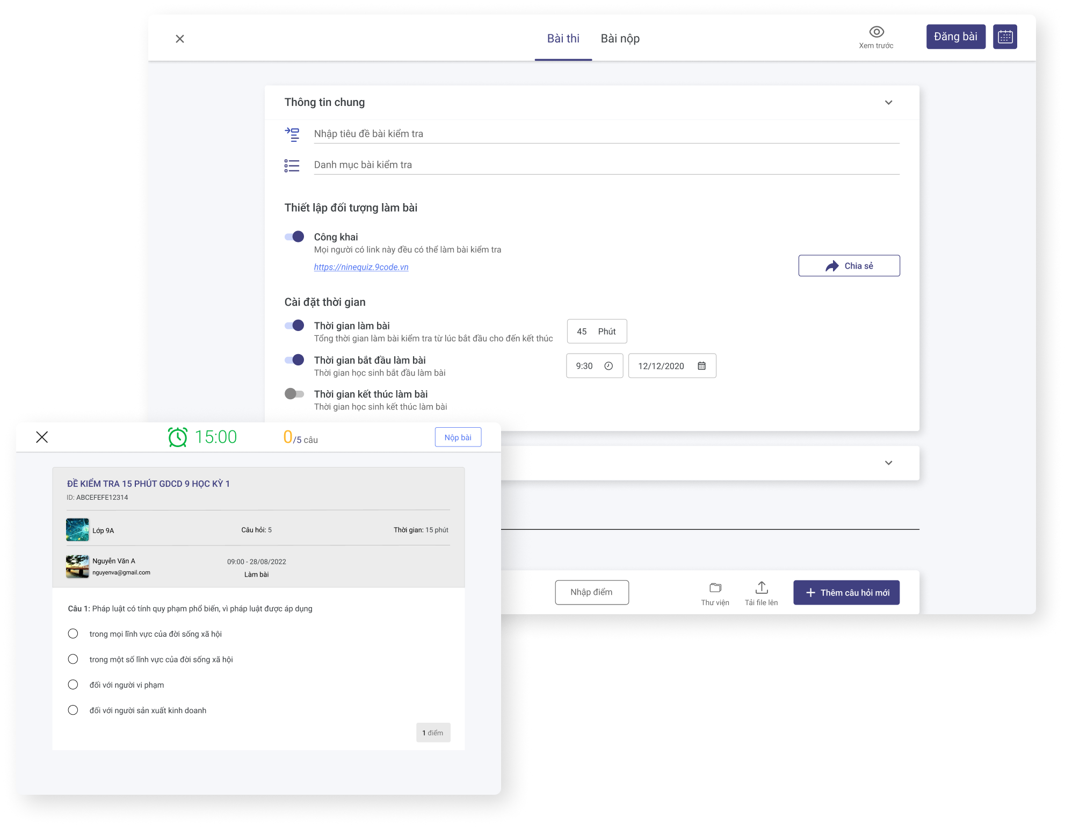Viewport: 1065px width, 827px height.
Task: Enable Thời gian kết thúc làm bài toggle
Action: pos(294,394)
